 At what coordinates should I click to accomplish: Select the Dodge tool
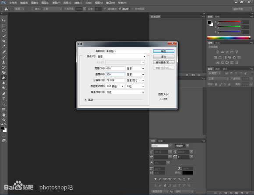point(4,88)
